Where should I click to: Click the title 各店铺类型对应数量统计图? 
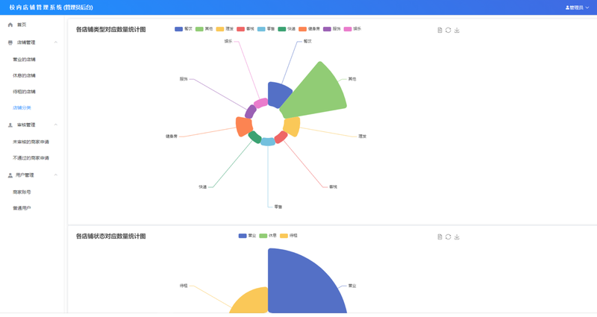coord(110,30)
